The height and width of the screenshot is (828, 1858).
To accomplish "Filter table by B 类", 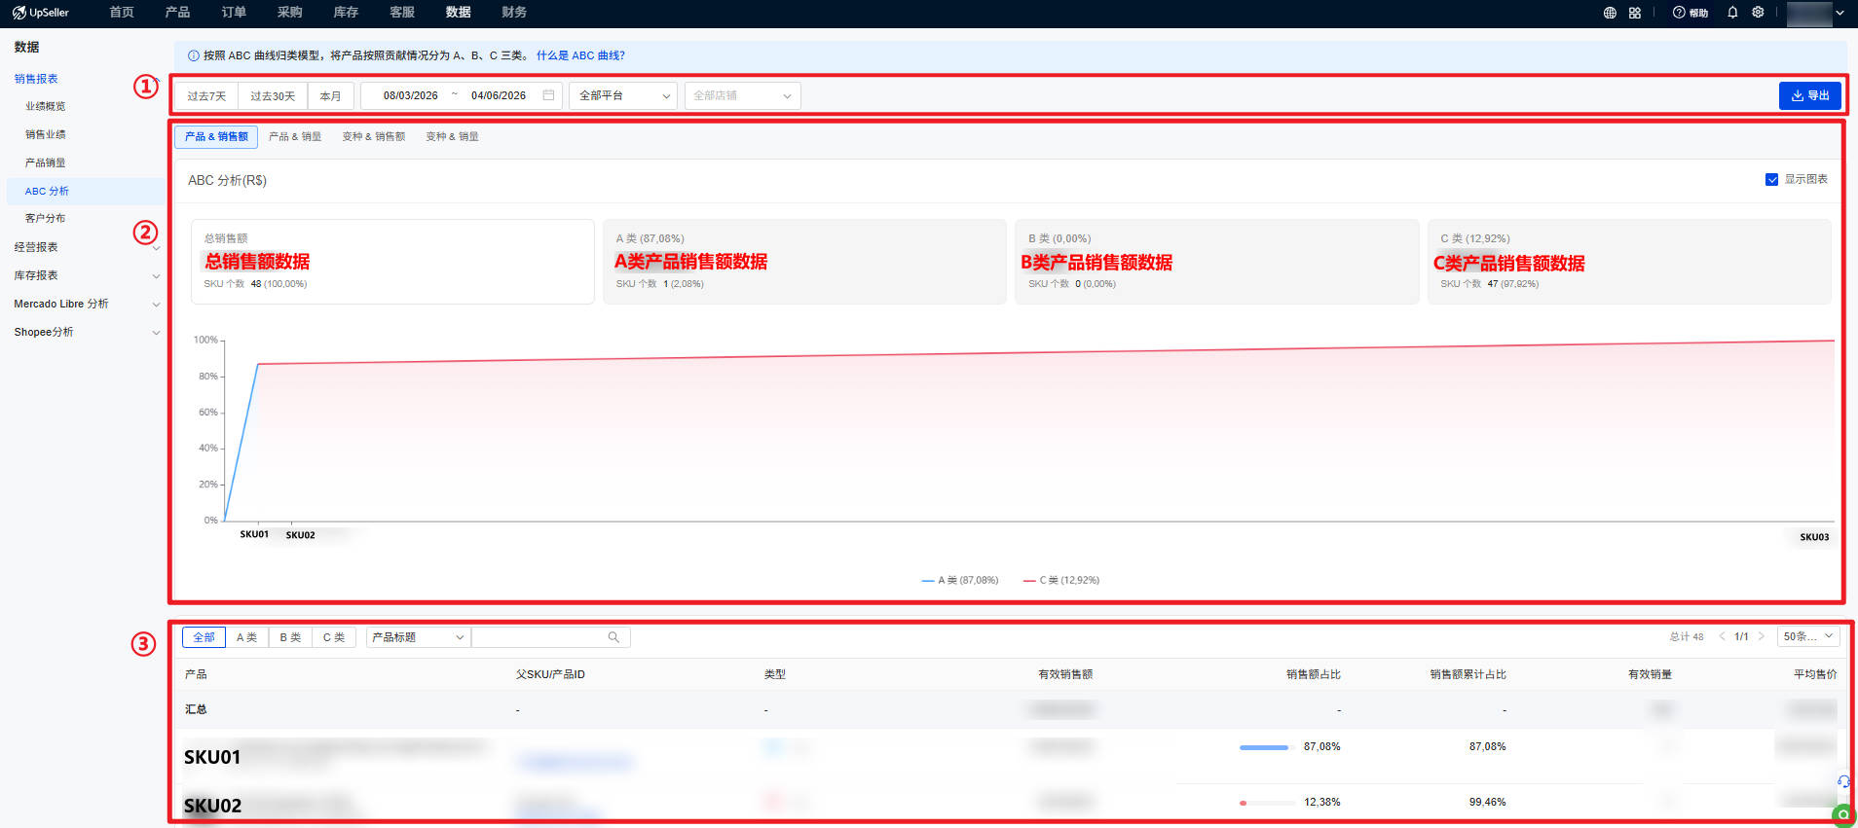I will click(290, 637).
